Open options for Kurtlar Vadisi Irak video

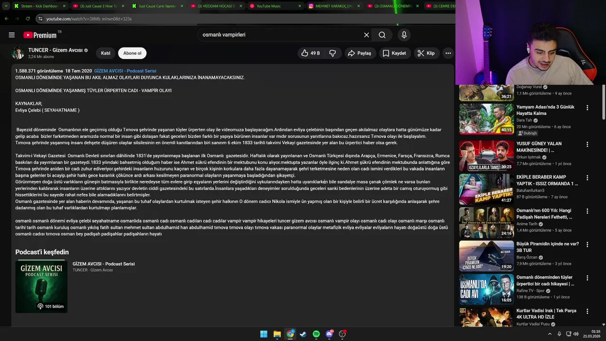point(588,312)
